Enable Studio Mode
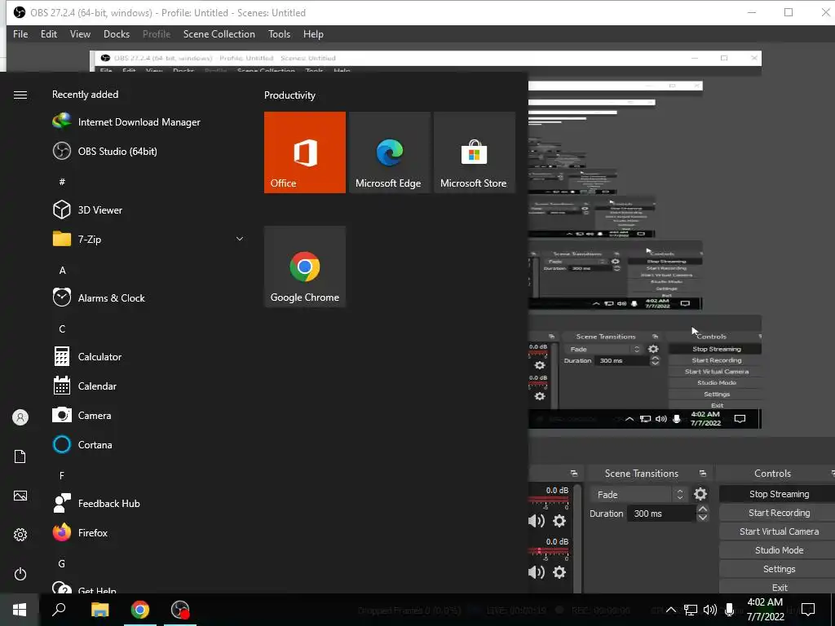The width and height of the screenshot is (835, 626). tap(779, 550)
